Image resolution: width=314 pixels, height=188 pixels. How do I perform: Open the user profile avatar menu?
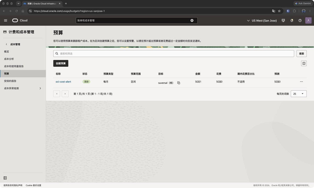click(308, 20)
